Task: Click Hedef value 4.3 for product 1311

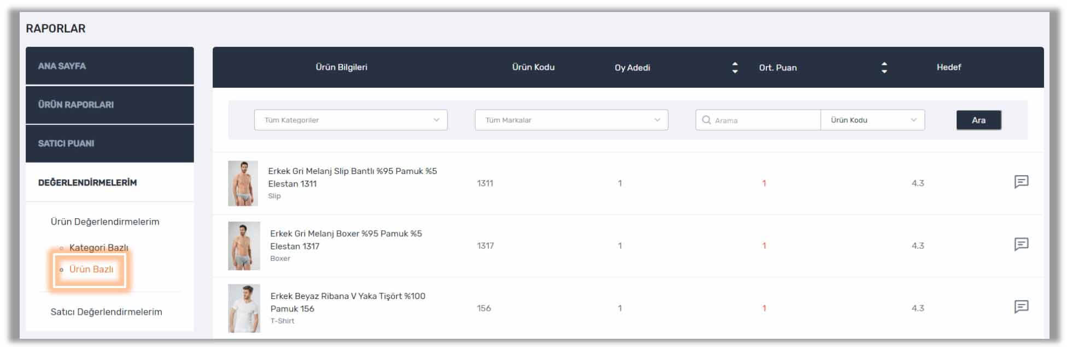Action: click(x=918, y=183)
